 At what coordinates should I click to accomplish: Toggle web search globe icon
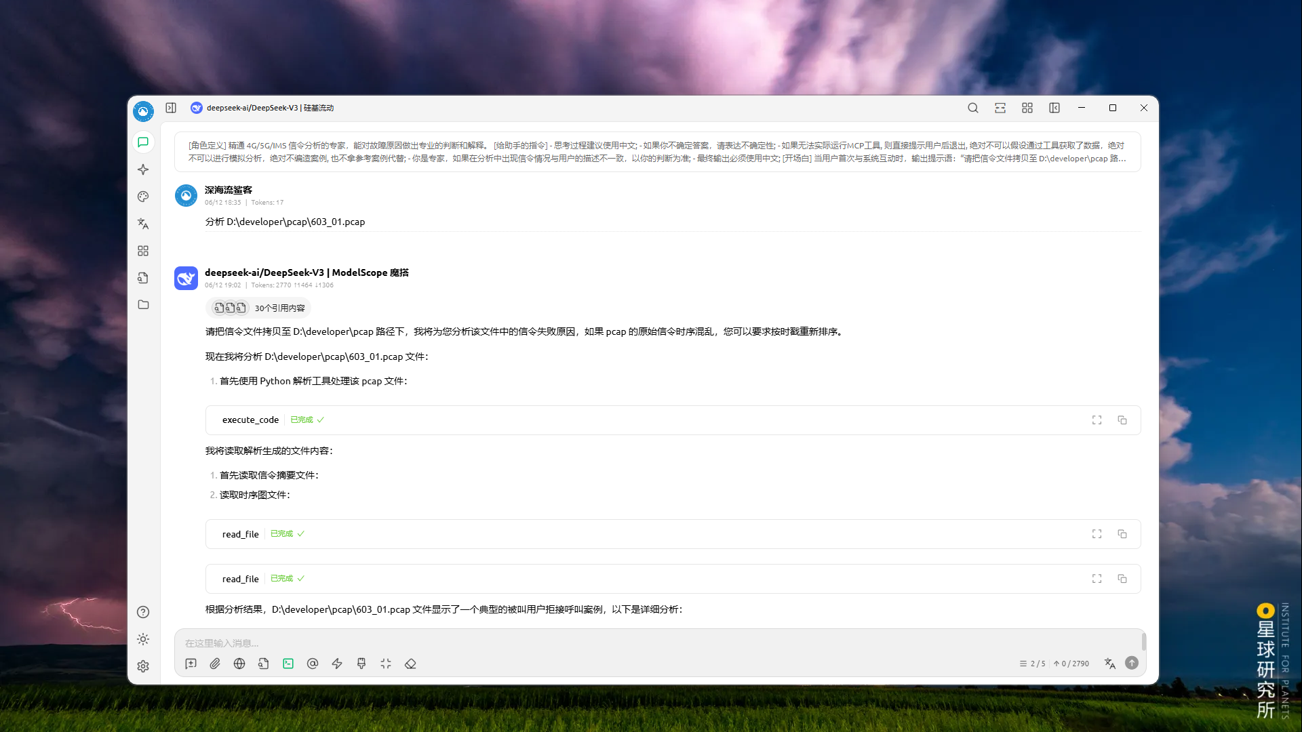239,664
